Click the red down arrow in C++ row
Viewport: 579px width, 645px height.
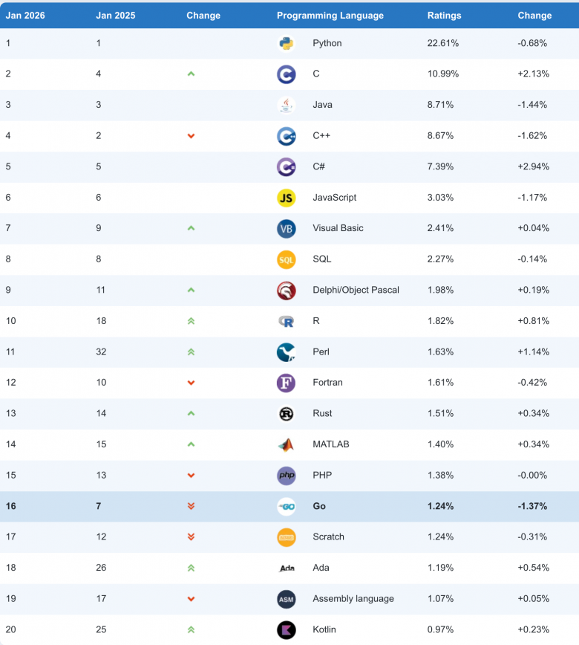191,136
